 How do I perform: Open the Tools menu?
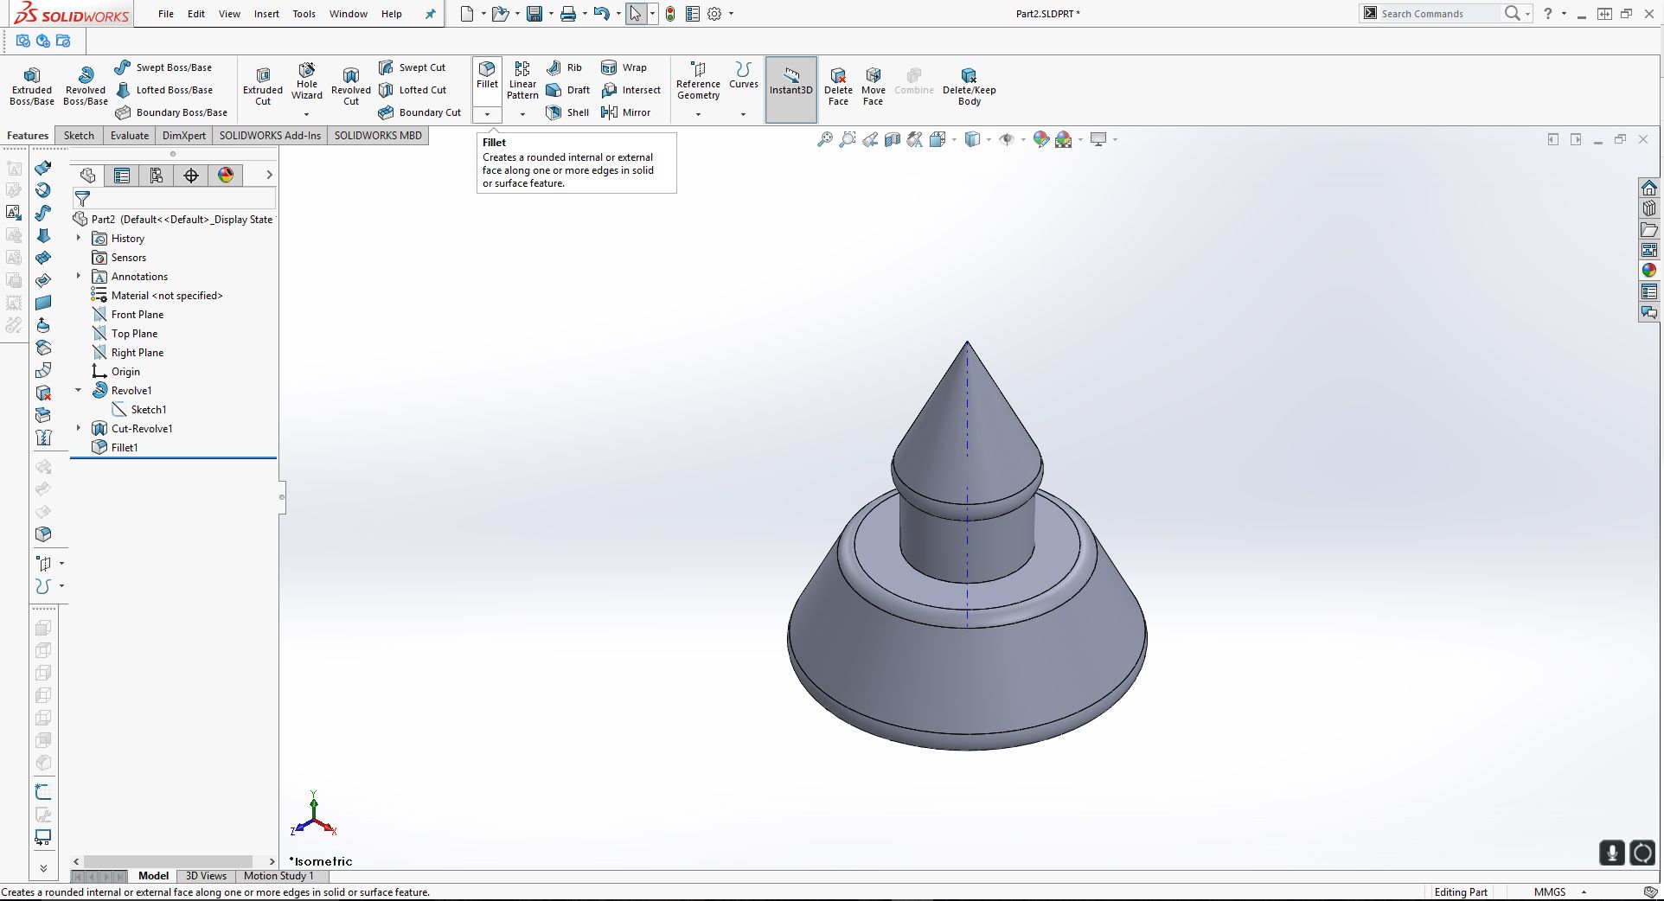coord(304,14)
